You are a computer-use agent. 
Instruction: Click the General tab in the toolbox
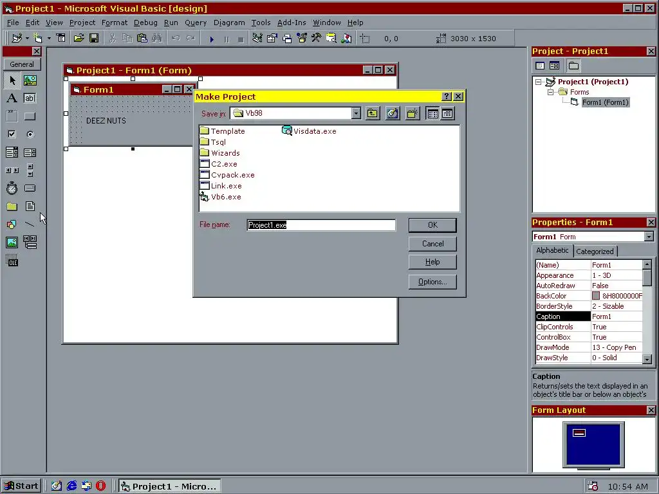[22, 64]
